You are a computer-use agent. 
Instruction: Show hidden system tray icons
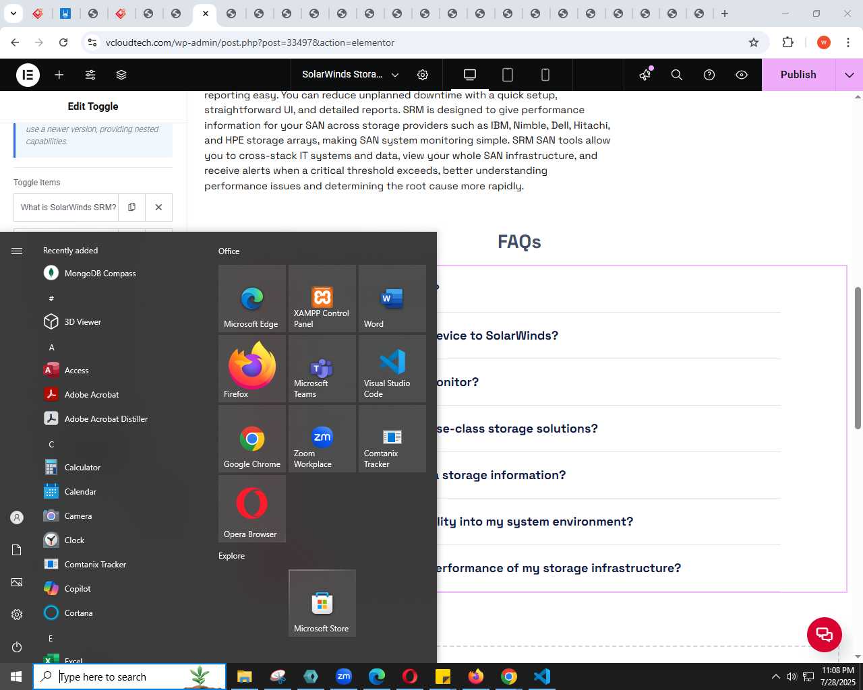[x=775, y=677]
